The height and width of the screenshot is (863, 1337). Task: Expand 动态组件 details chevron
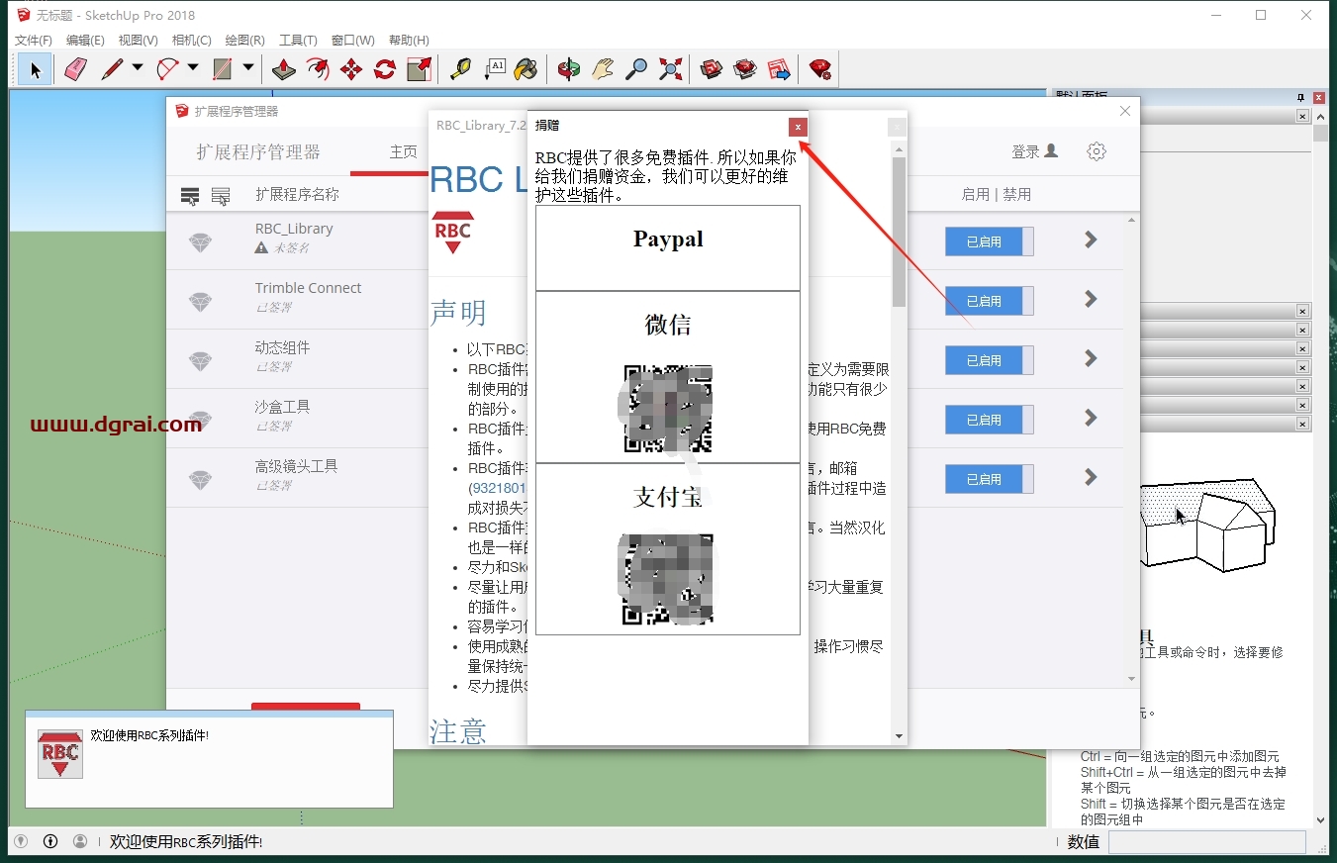coord(1091,358)
